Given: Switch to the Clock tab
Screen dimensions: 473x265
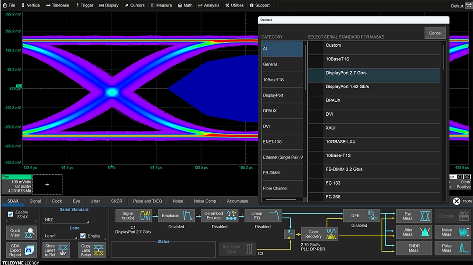Looking at the screenshot, I should pos(57,201).
